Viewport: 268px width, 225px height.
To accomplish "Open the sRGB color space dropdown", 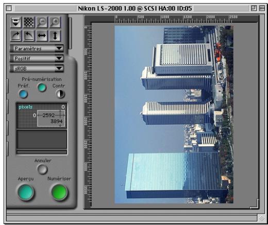I will point(37,68).
